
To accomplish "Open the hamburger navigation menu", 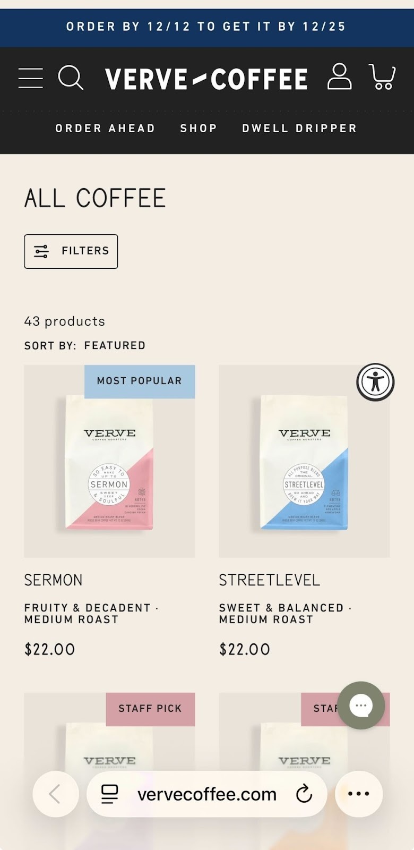I will 30,78.
